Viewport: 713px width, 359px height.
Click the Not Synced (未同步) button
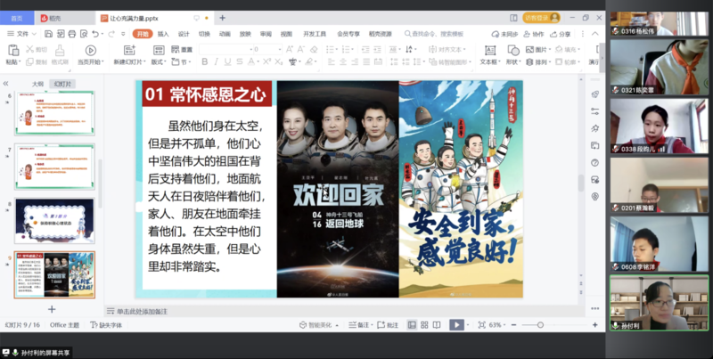click(x=504, y=34)
